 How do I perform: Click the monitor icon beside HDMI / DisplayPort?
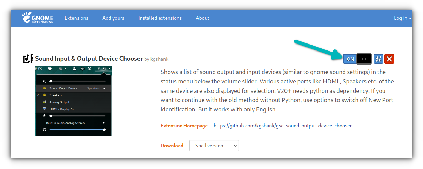(x=45, y=109)
